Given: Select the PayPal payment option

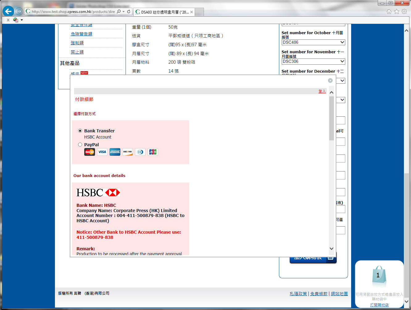Looking at the screenshot, I should pyautogui.click(x=80, y=145).
